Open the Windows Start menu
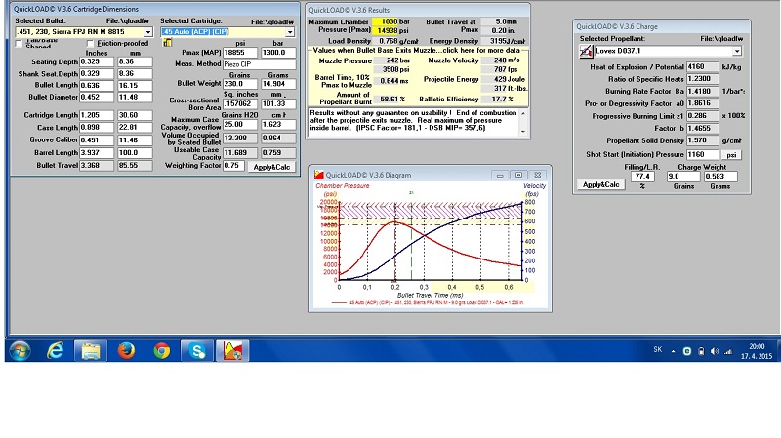This screenshot has width=781, height=438. [19, 350]
